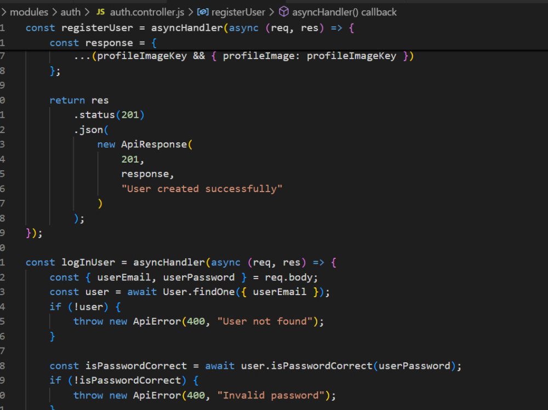The width and height of the screenshot is (548, 410).
Task: Open the auth breadcrumb folder
Action: click(71, 12)
